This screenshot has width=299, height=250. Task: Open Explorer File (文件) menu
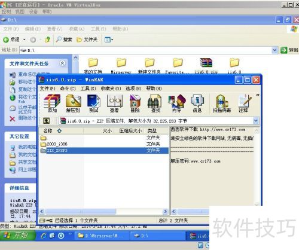pyautogui.click(x=11, y=29)
